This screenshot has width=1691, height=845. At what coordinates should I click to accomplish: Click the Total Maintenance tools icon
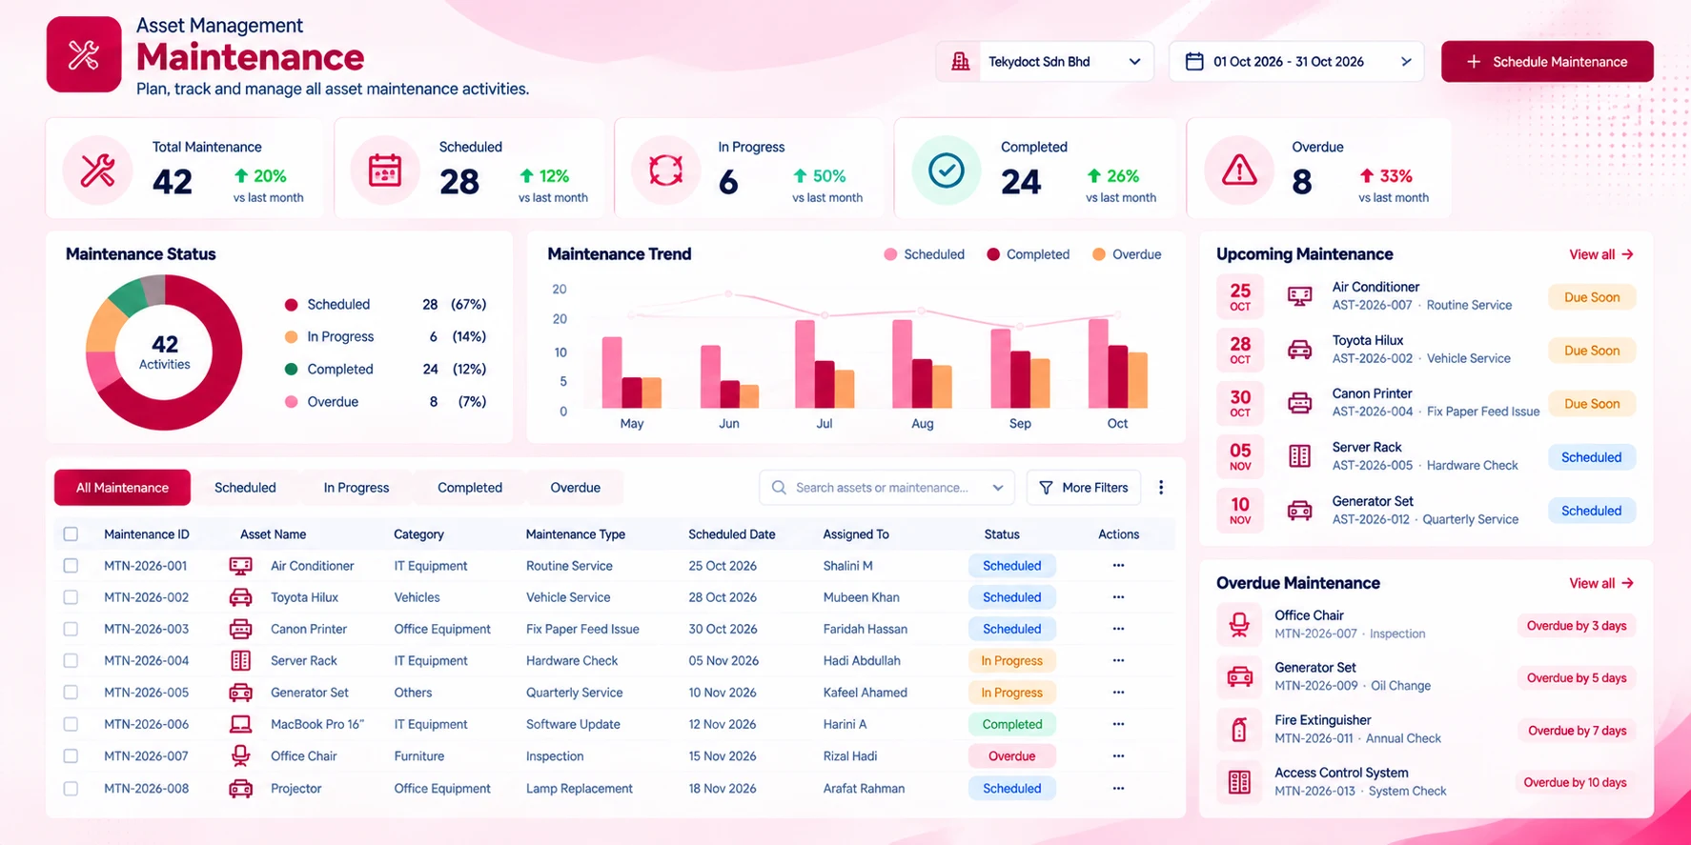pos(97,171)
